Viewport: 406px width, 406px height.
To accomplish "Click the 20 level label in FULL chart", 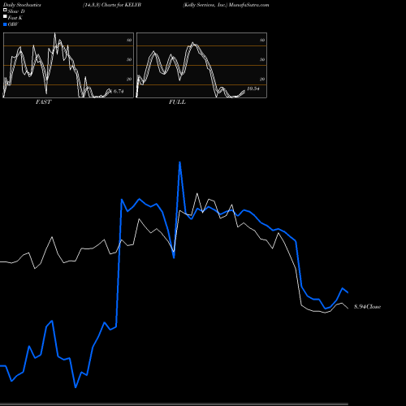I will [x=262, y=79].
